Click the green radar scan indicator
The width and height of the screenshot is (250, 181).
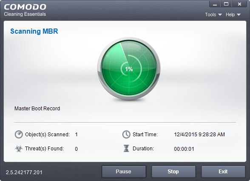pos(129,69)
